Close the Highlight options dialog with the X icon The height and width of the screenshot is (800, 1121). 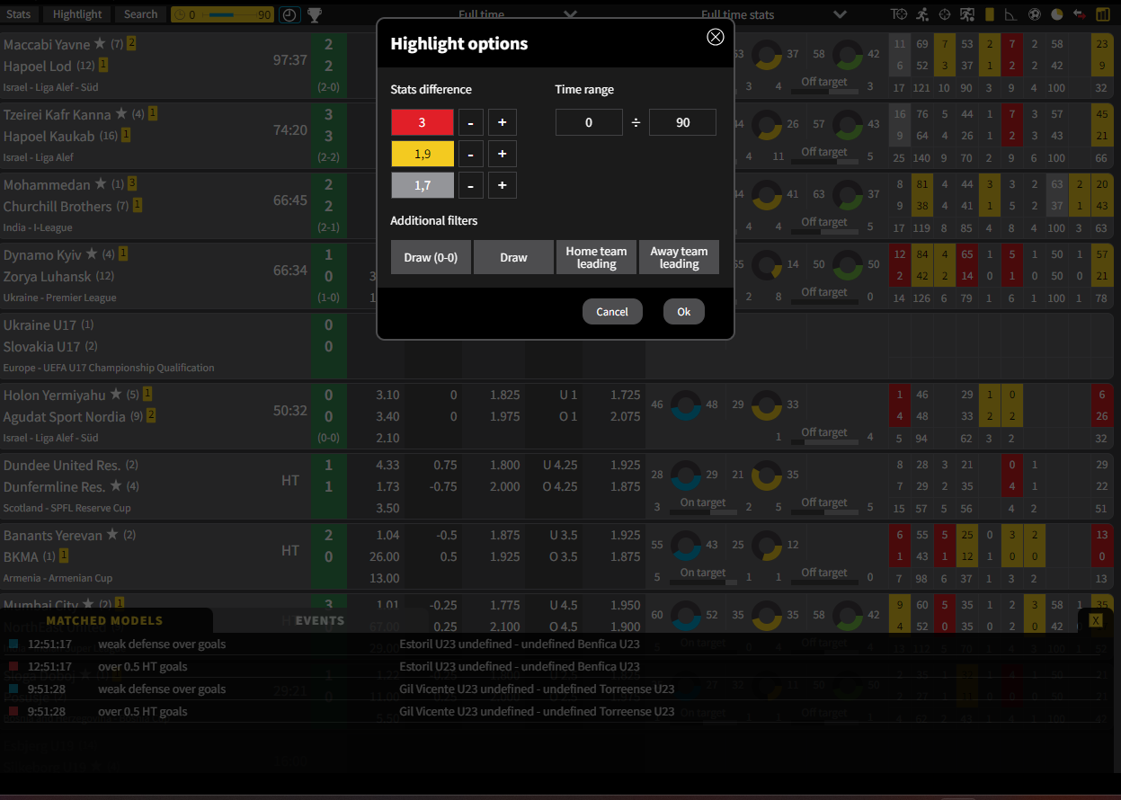716,37
